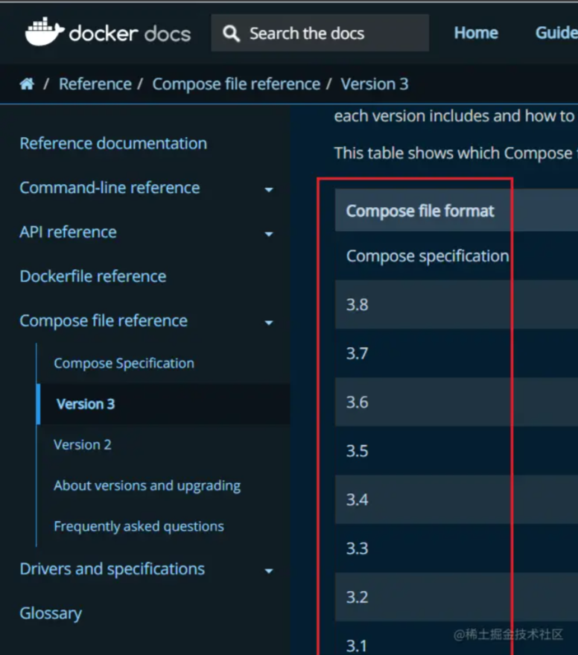Open Frequently asked questions
The height and width of the screenshot is (655, 578).
tap(139, 527)
